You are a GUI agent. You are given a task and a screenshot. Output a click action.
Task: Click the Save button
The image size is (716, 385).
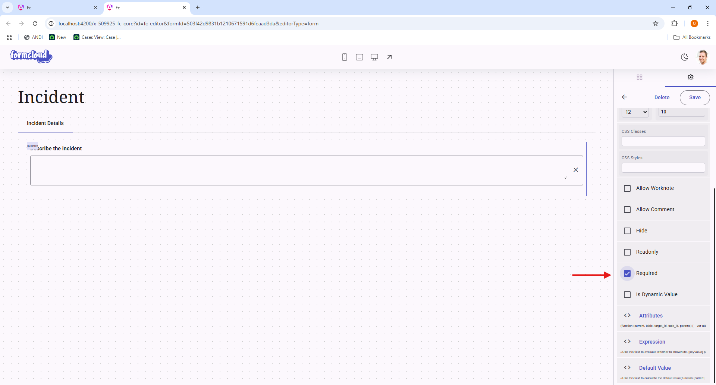pos(695,97)
